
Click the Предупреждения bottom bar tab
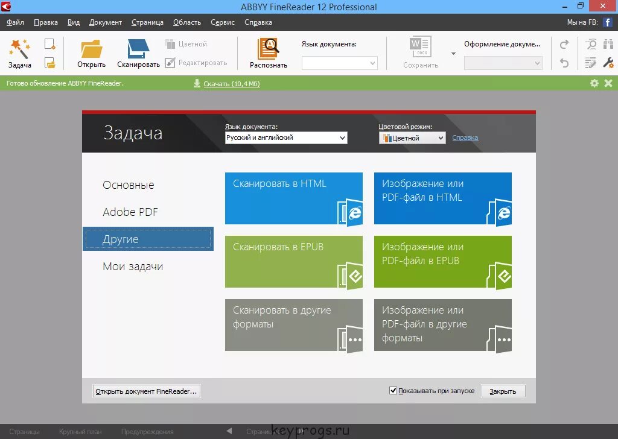click(x=147, y=432)
